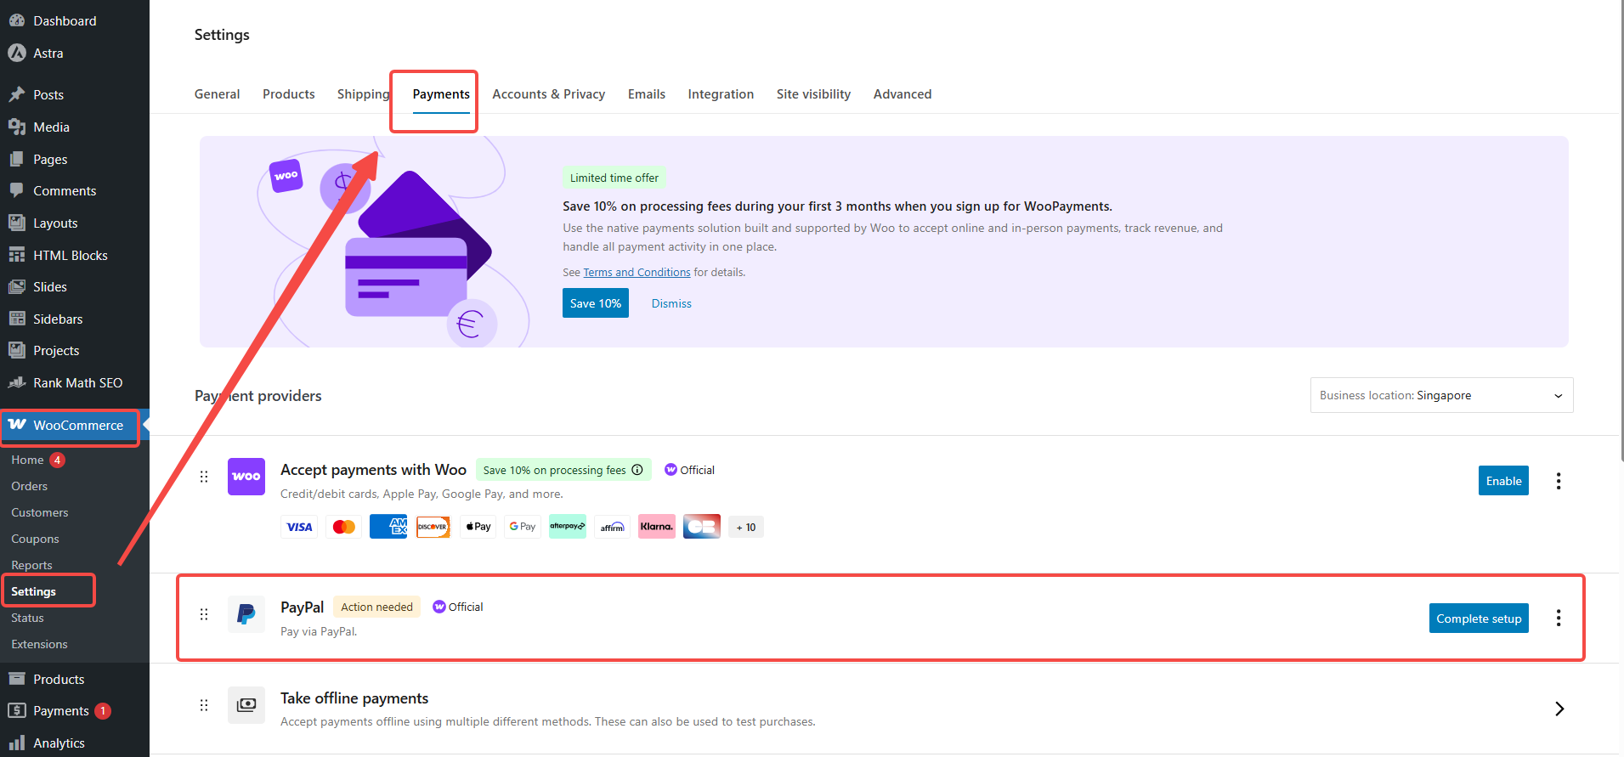Expand the Take offline payments section
Screen dimensions: 1624x757
1559,709
